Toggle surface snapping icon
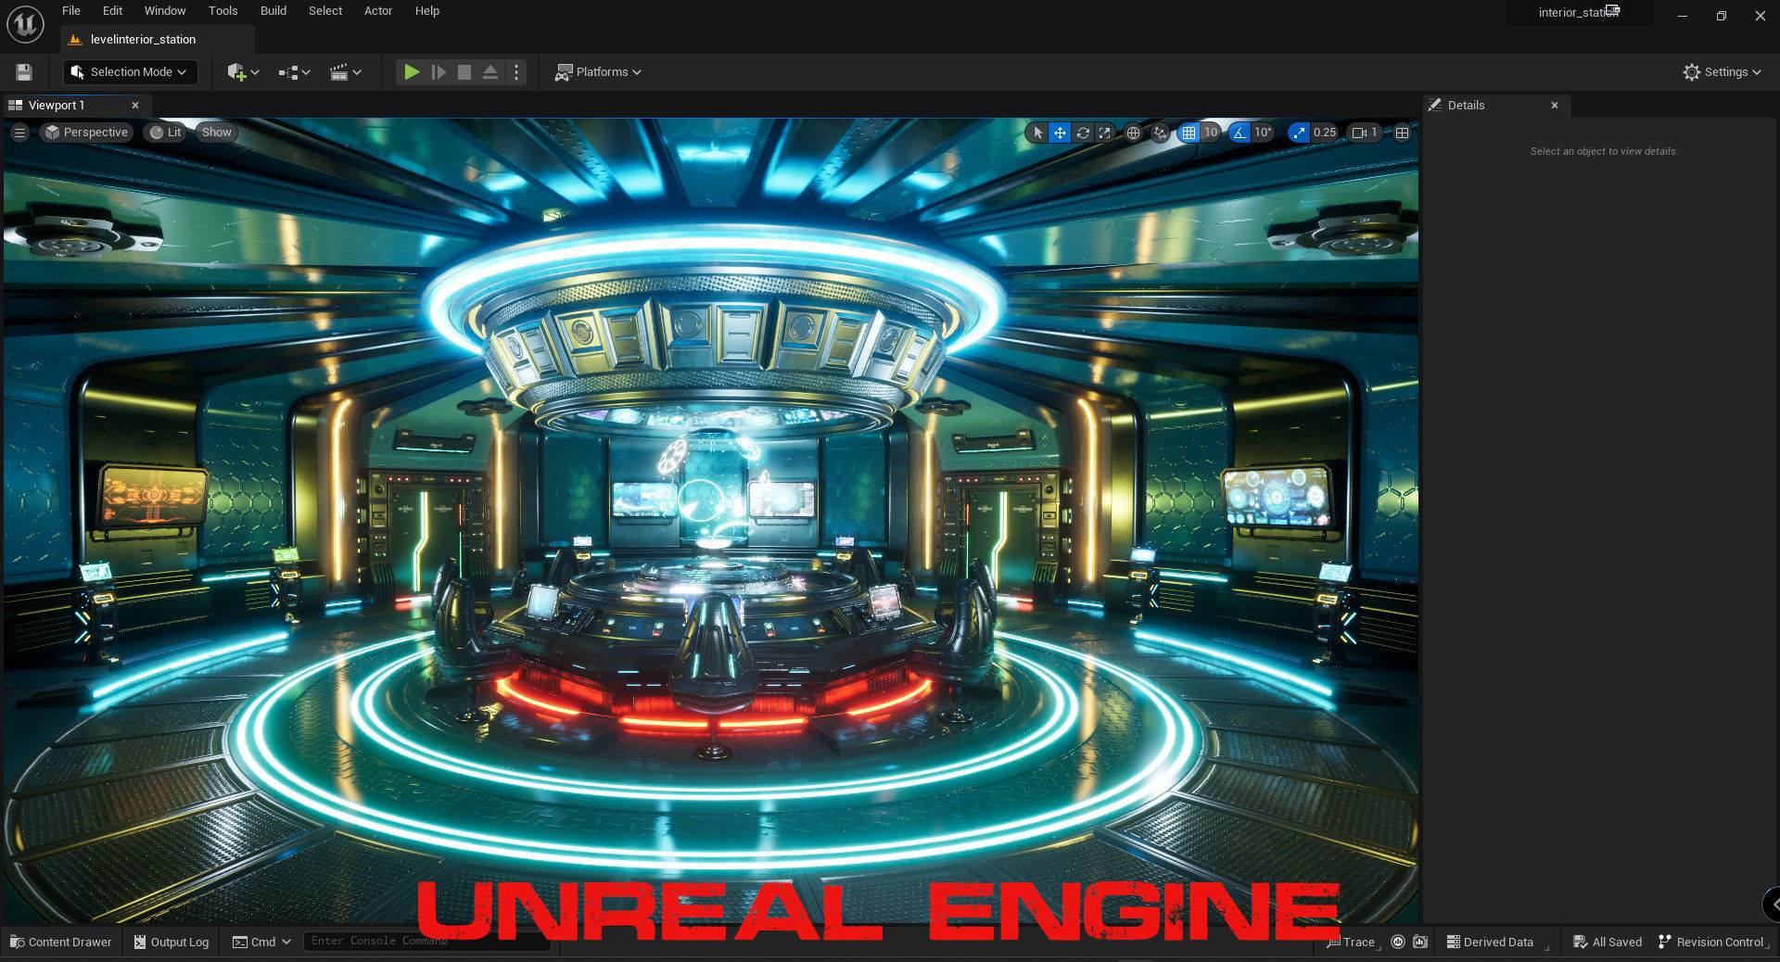Image resolution: width=1780 pixels, height=962 pixels. click(x=1160, y=133)
